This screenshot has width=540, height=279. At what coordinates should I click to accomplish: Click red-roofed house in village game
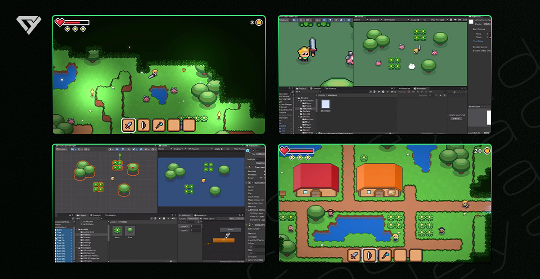pyautogui.click(x=316, y=180)
